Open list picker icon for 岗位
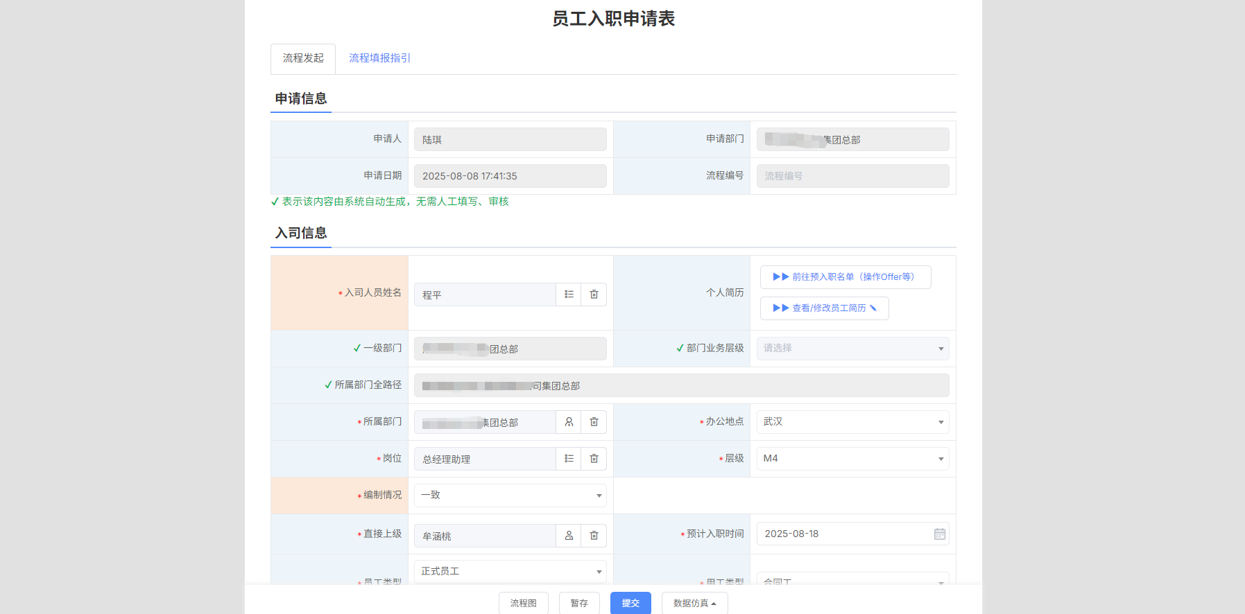Viewport: 1245px width, 614px height. (569, 459)
